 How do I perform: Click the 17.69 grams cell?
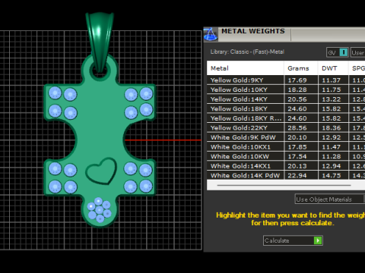[301, 80]
